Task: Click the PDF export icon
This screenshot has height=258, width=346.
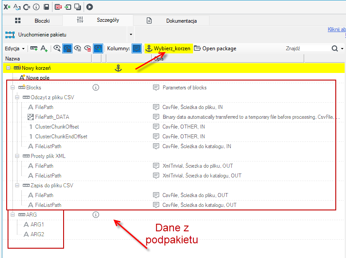Action: tap(58, 7)
